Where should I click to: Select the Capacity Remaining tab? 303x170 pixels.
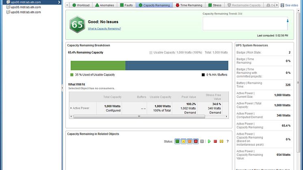pyautogui.click(x=154, y=5)
